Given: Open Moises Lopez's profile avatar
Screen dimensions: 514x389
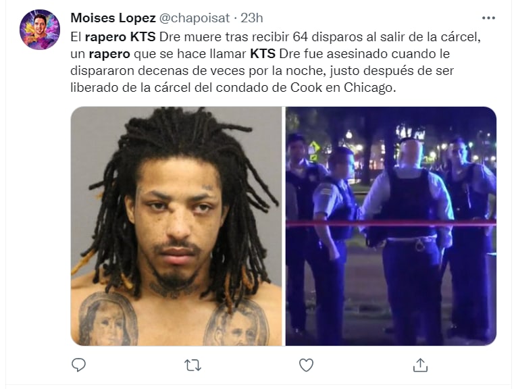Looking at the screenshot, I should pos(40,30).
